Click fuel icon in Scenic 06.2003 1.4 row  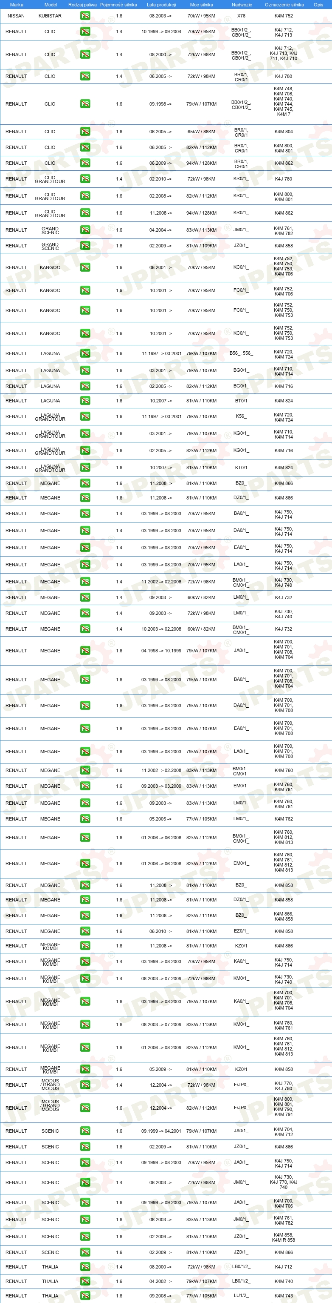click(85, 1182)
